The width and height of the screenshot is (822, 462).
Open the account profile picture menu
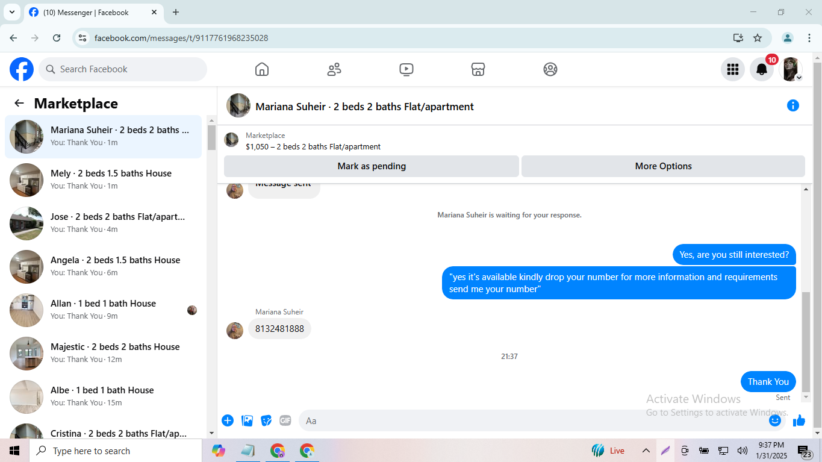click(791, 69)
